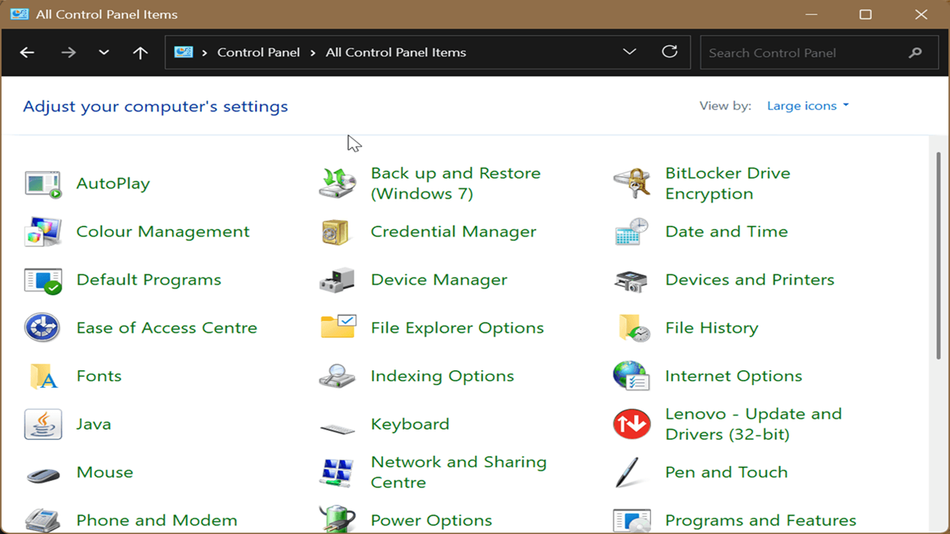
Task: Open the Mouse icon
Action: tap(43, 475)
